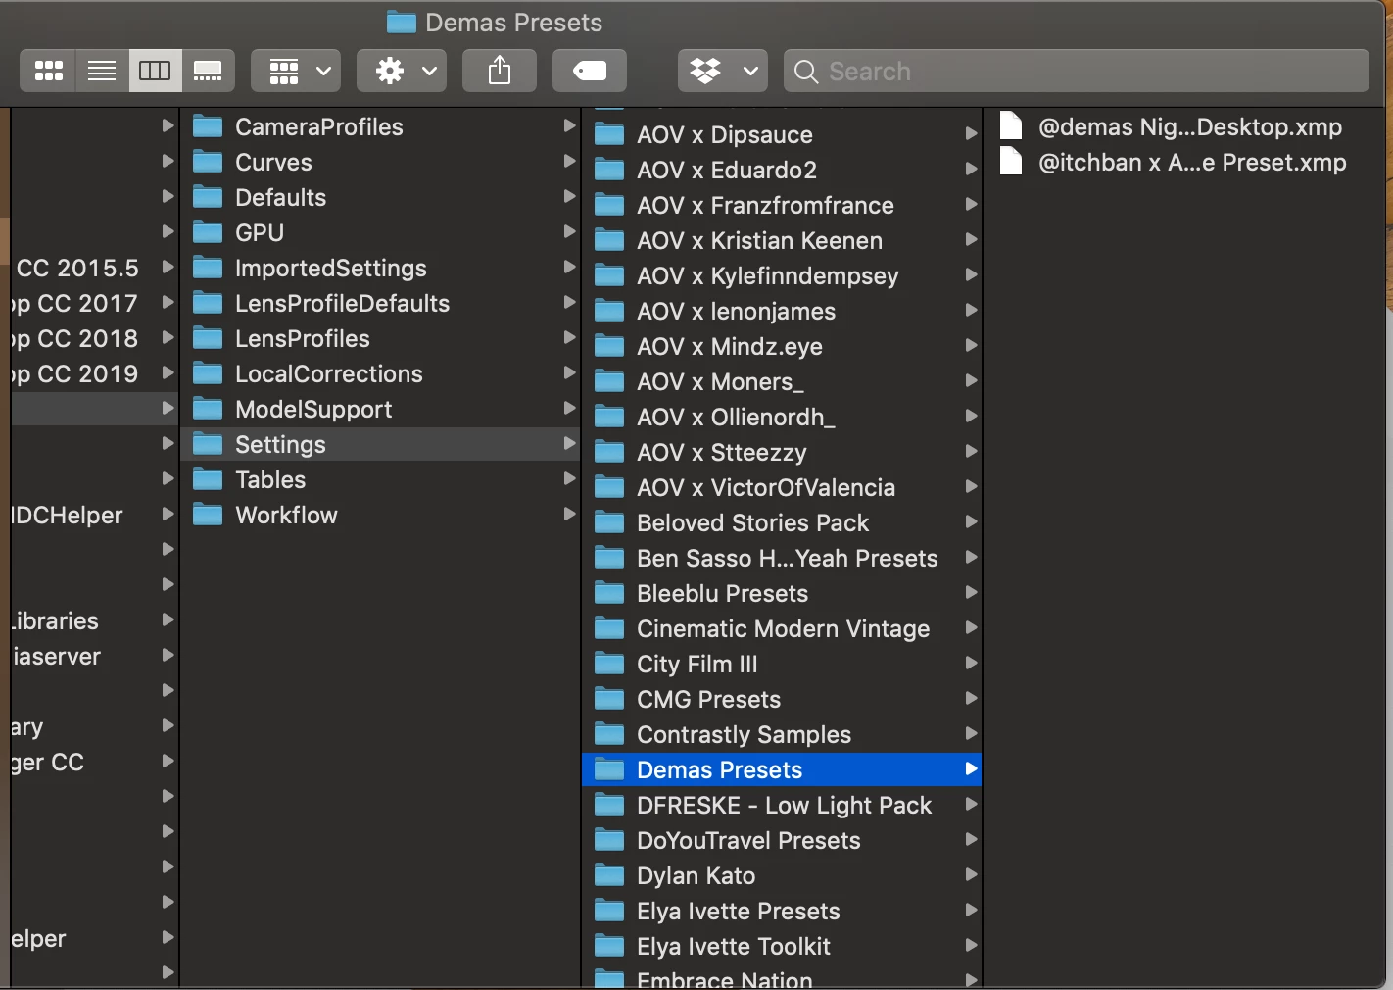Open the gear action menu
The width and height of the screenshot is (1393, 990).
click(x=402, y=71)
